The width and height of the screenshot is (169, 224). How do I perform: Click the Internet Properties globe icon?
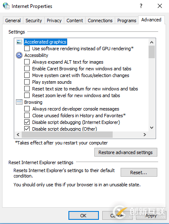(6, 6)
